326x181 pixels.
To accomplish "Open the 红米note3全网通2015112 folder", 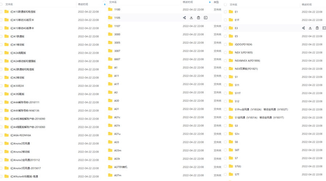I will 25,160.
